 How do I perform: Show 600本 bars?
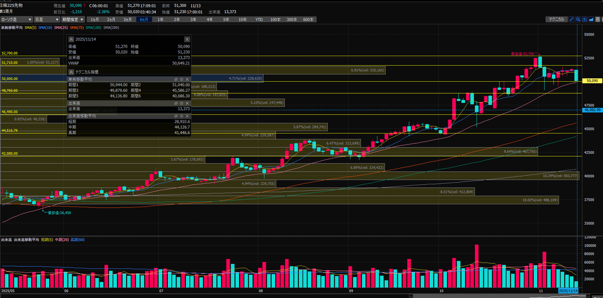coord(308,20)
